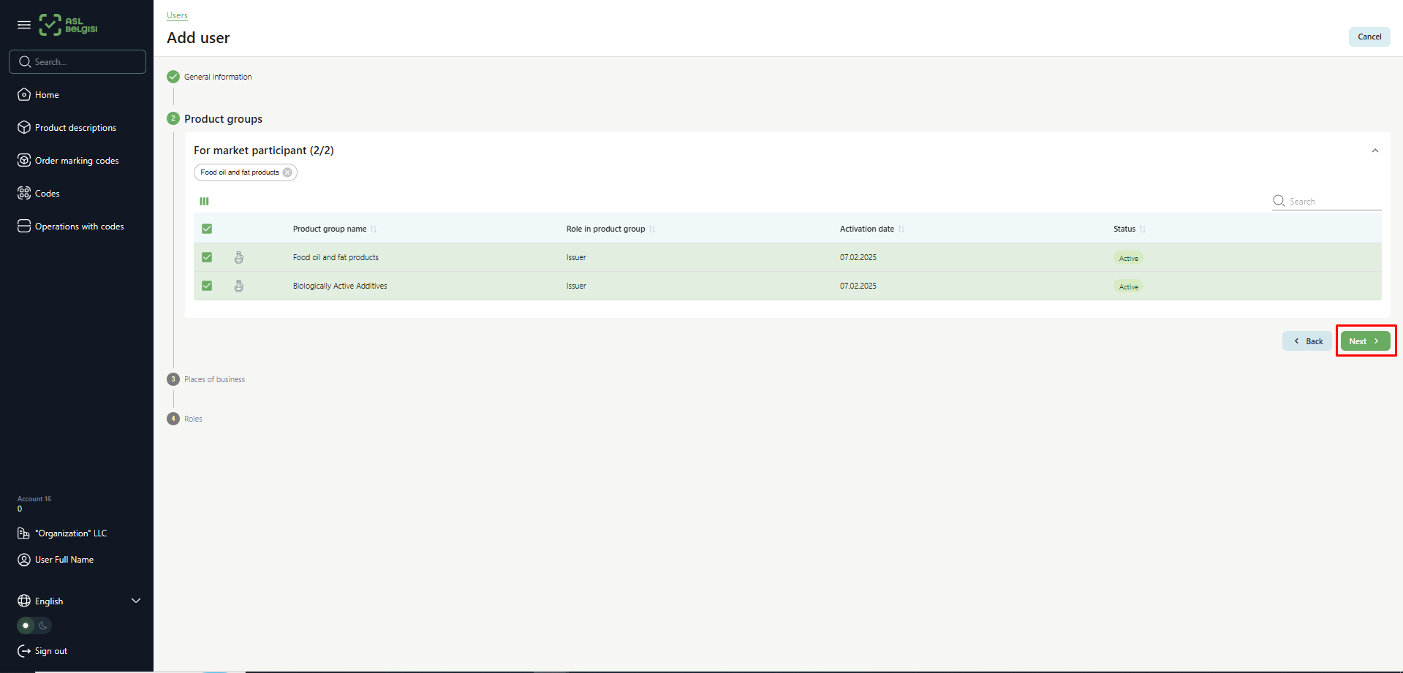1403x673 pixels.
Task: Collapse the For market participant section
Action: pos(1374,151)
